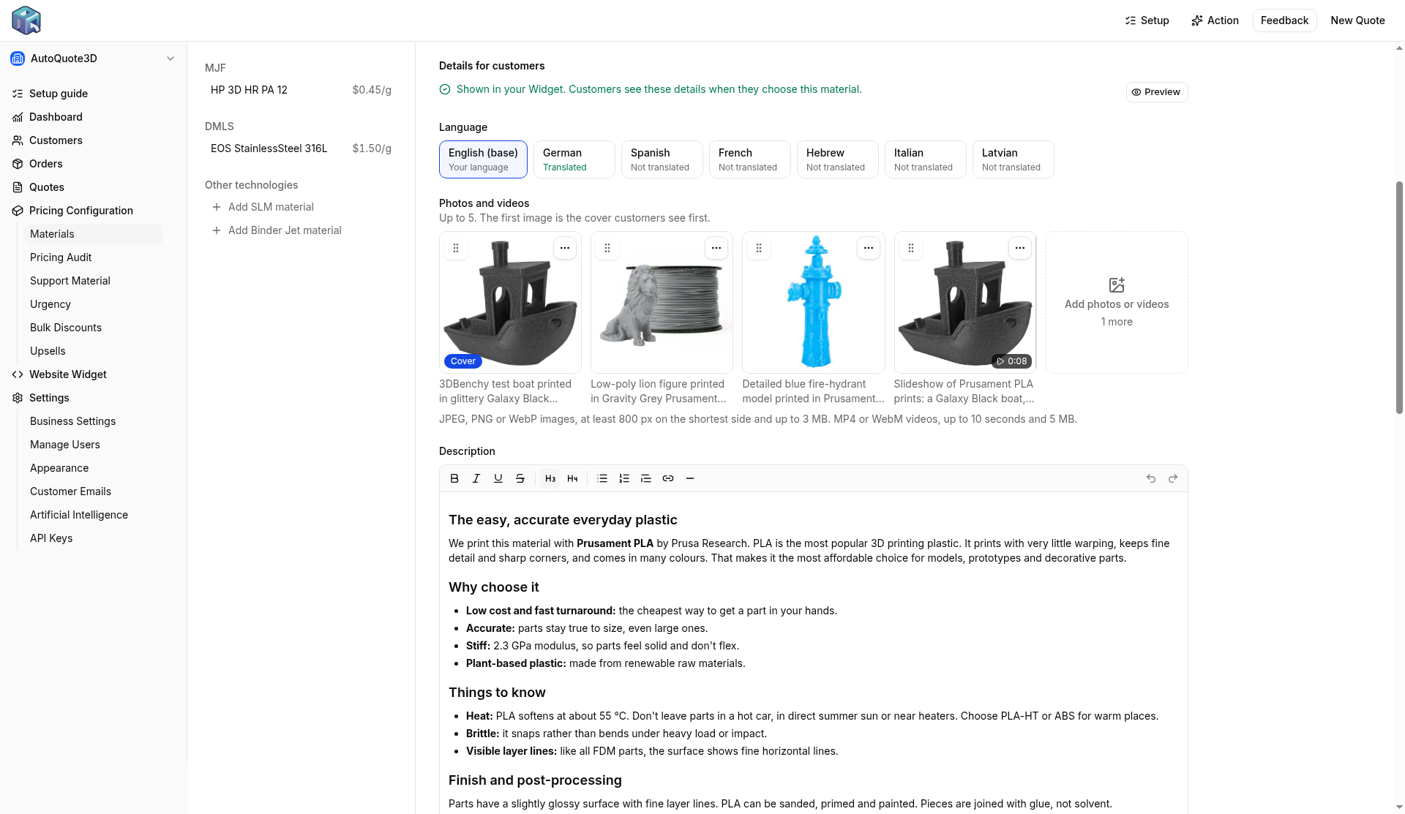Insert a hyperlink in description

coord(668,478)
